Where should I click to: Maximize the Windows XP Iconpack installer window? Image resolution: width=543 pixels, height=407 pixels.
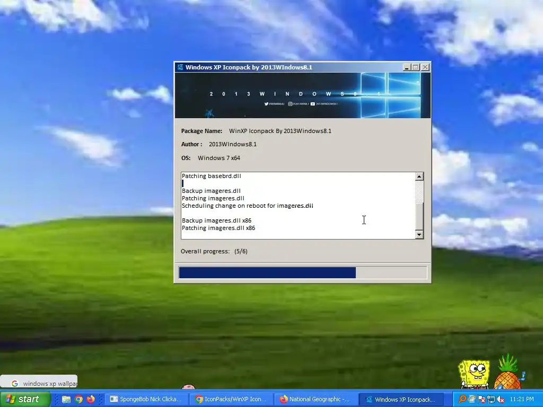click(416, 67)
